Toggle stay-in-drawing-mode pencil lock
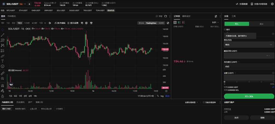This screenshot has width=275, height=124. [x=3, y=91]
